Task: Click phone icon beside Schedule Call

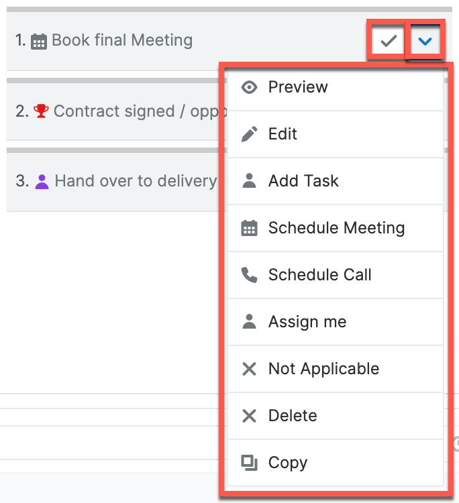Action: (x=249, y=275)
